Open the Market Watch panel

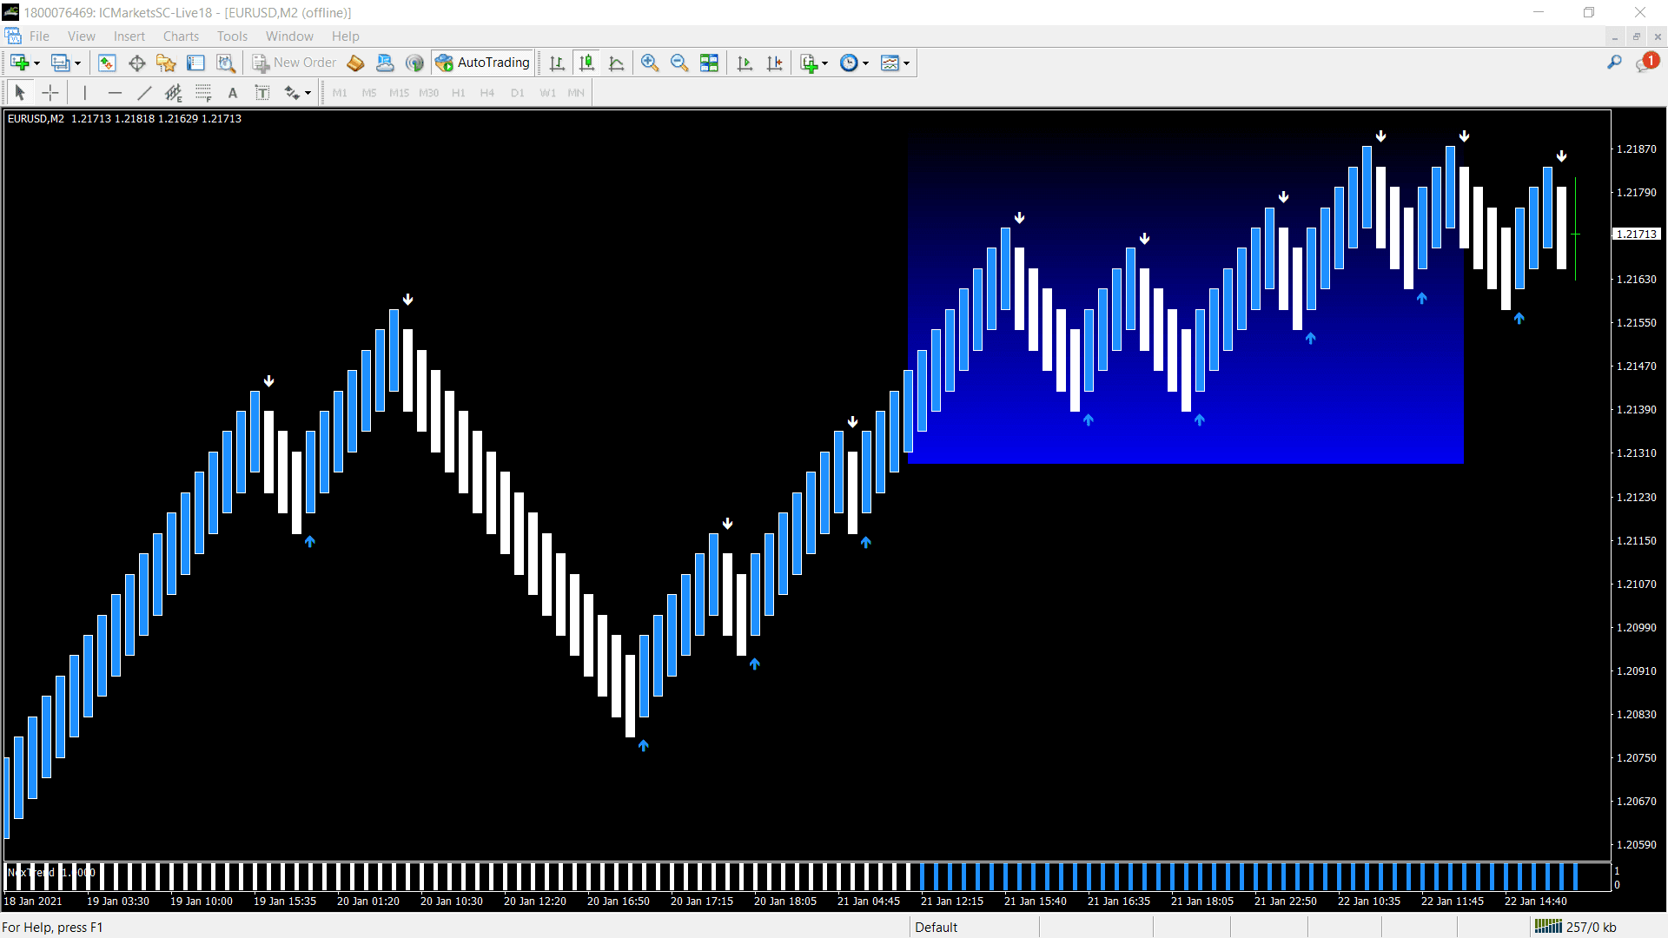[x=107, y=63]
